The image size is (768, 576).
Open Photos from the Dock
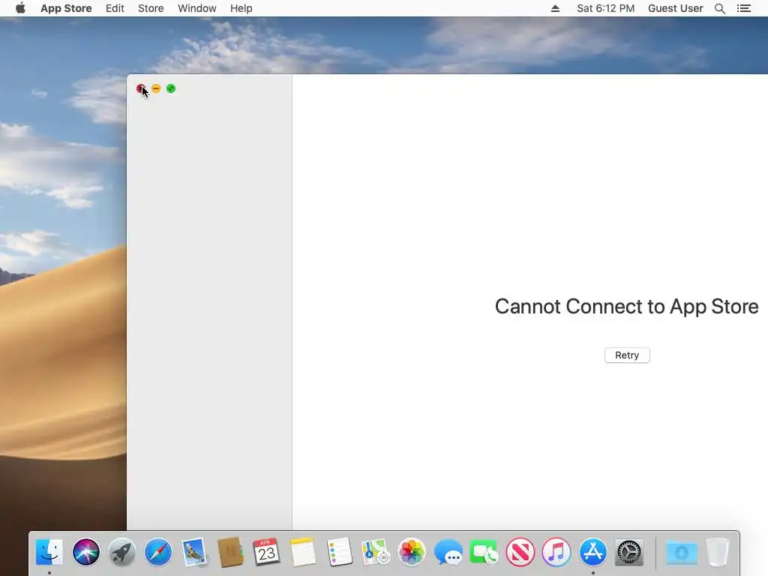[x=412, y=552]
